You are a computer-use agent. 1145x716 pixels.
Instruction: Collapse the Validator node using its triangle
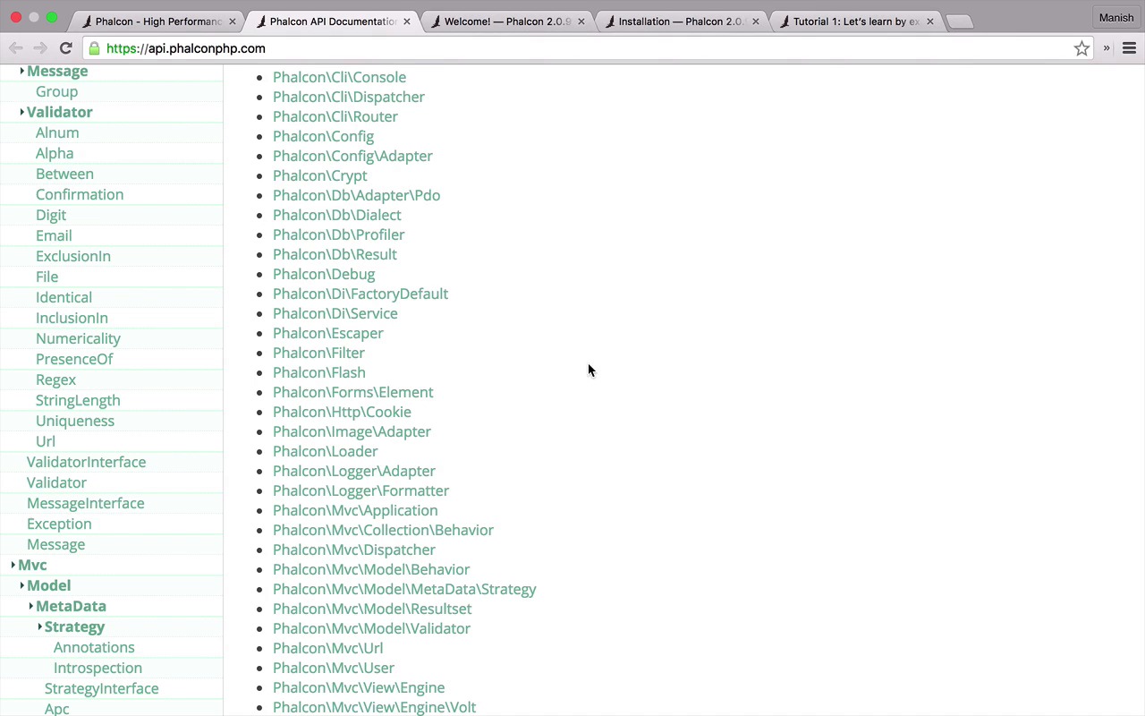[21, 112]
